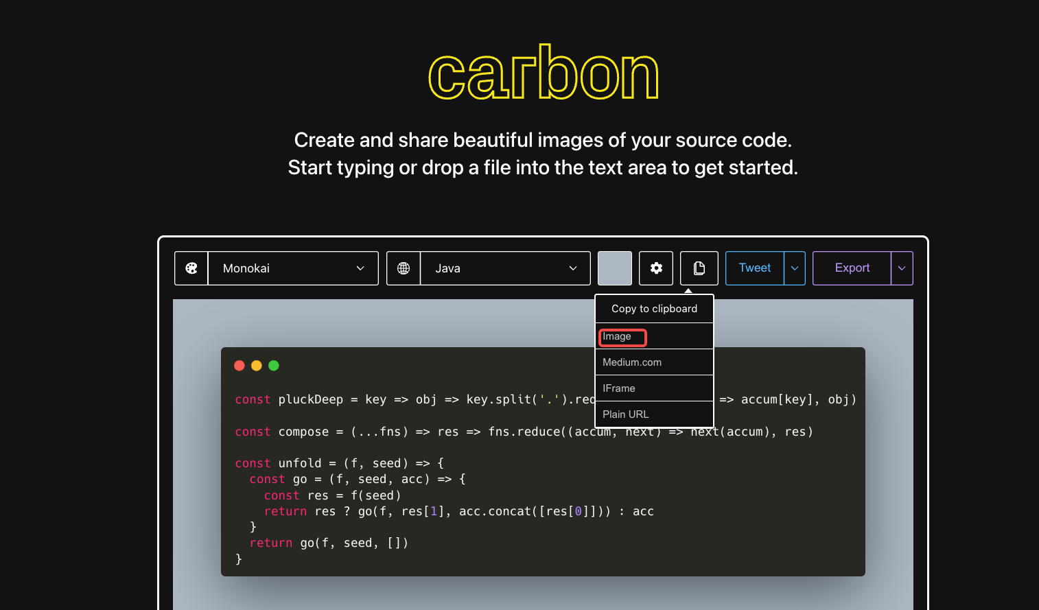The width and height of the screenshot is (1039, 610).
Task: Click 'return go(f, seed, [])' line
Action: click(329, 543)
